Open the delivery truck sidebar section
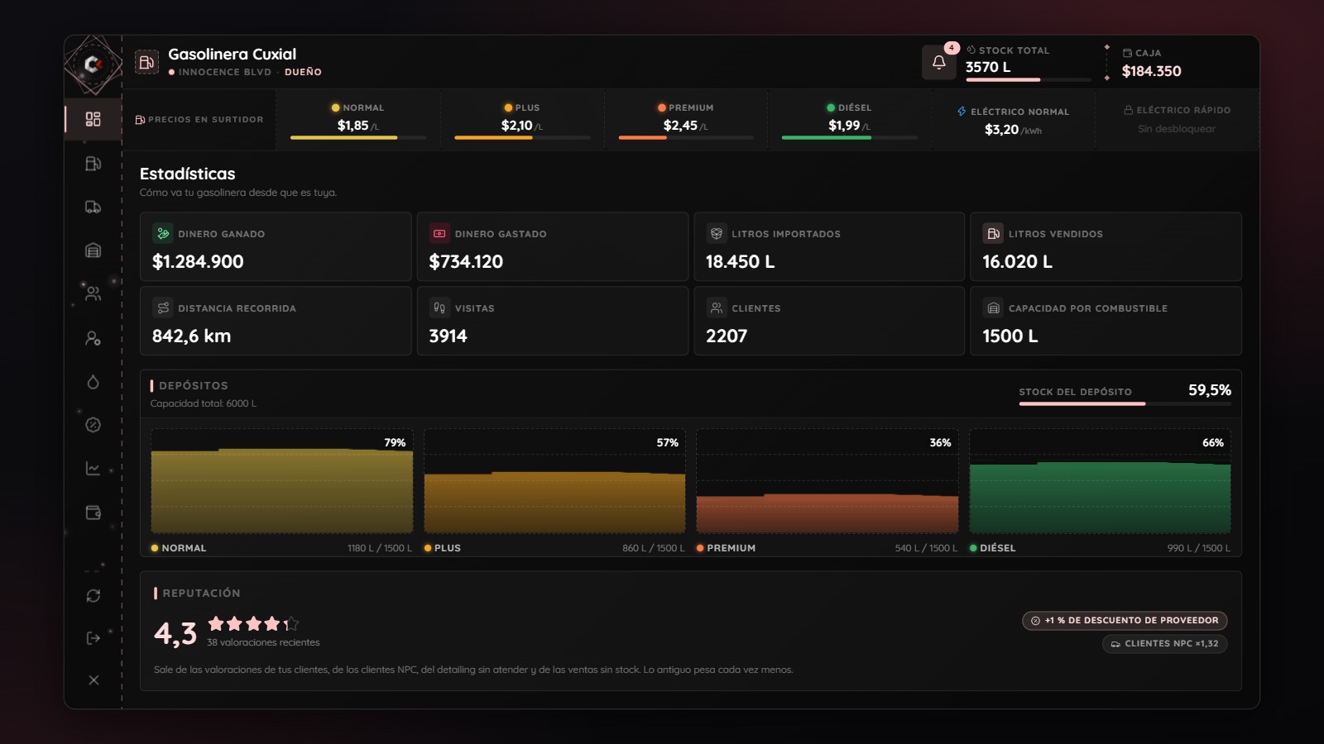Viewport: 1324px width, 744px height. coord(93,207)
